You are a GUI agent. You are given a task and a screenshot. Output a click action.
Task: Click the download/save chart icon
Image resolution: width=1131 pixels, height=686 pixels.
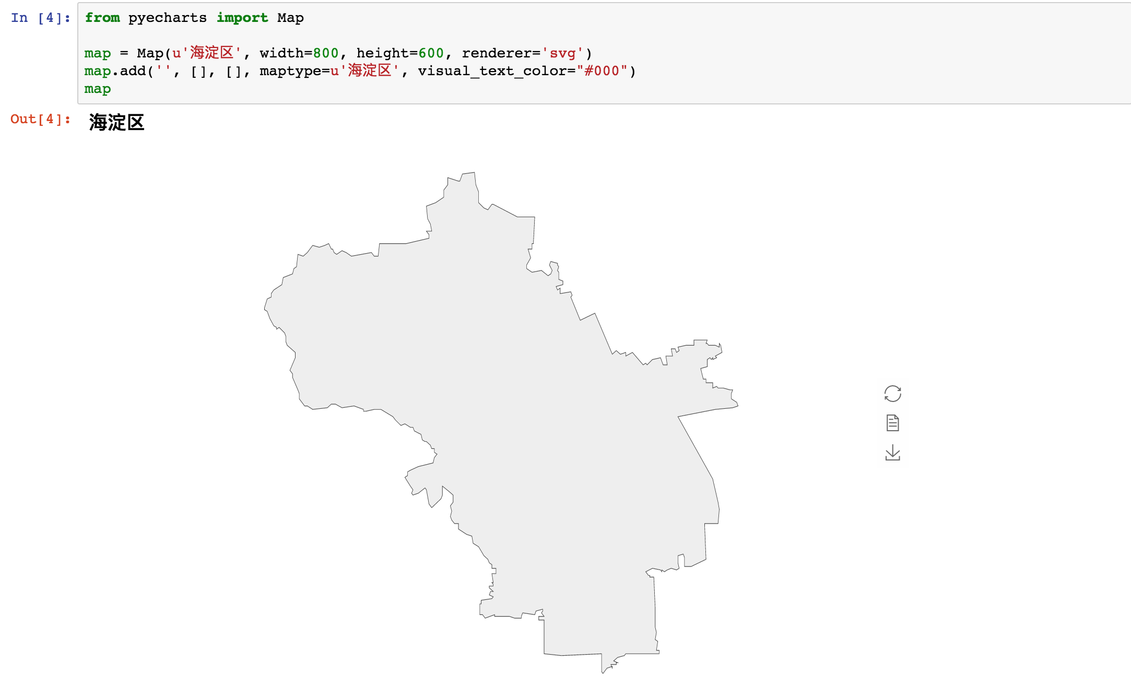coord(892,450)
